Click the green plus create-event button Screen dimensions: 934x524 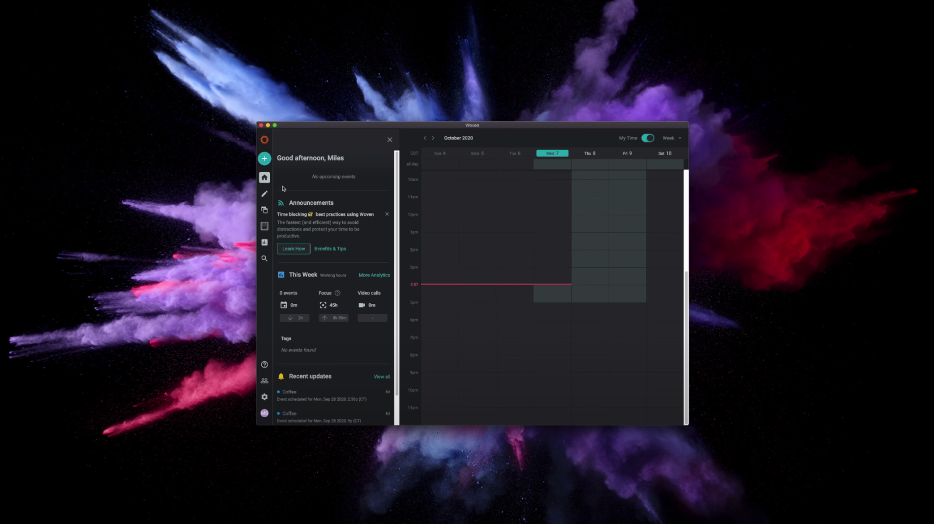click(264, 158)
